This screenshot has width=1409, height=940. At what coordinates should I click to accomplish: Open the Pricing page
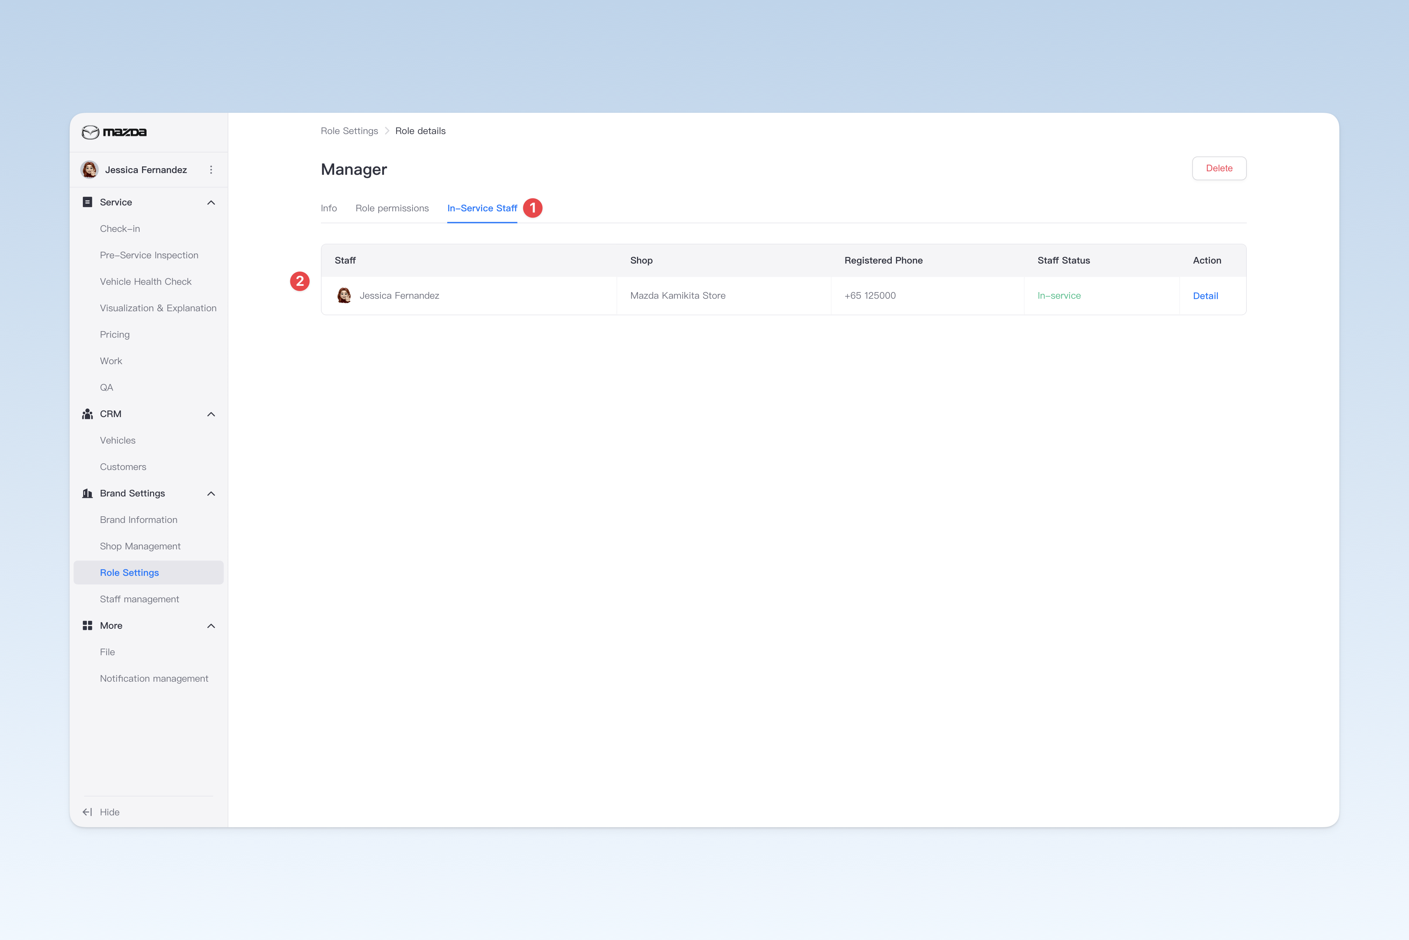(115, 335)
